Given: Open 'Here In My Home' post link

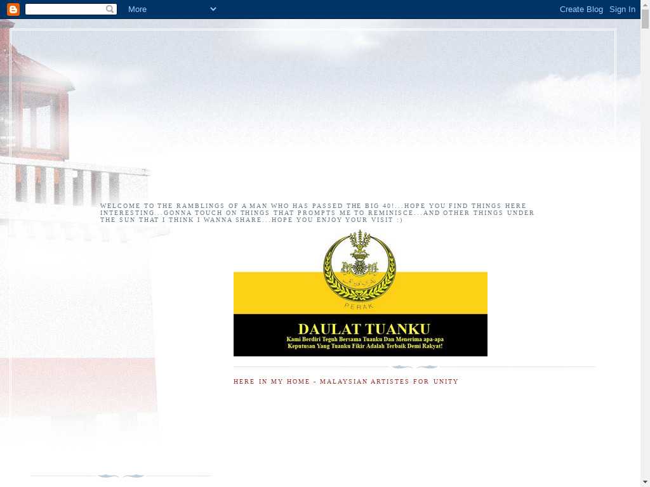Looking at the screenshot, I should 345,382.
